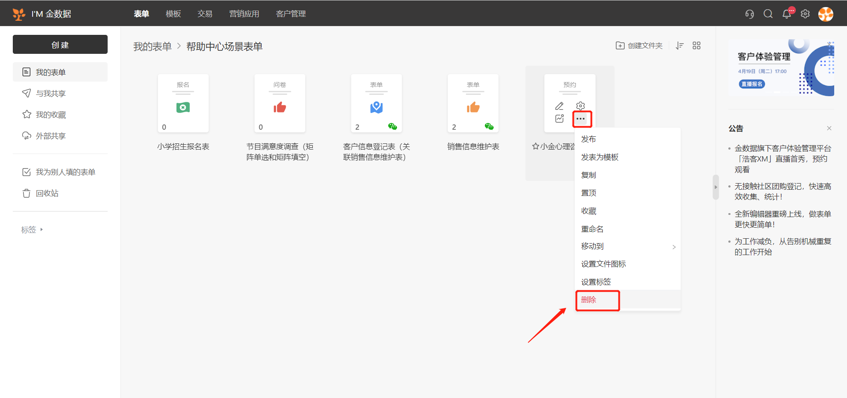Open the form settings gear icon on the card
The height and width of the screenshot is (398, 847).
(x=581, y=106)
